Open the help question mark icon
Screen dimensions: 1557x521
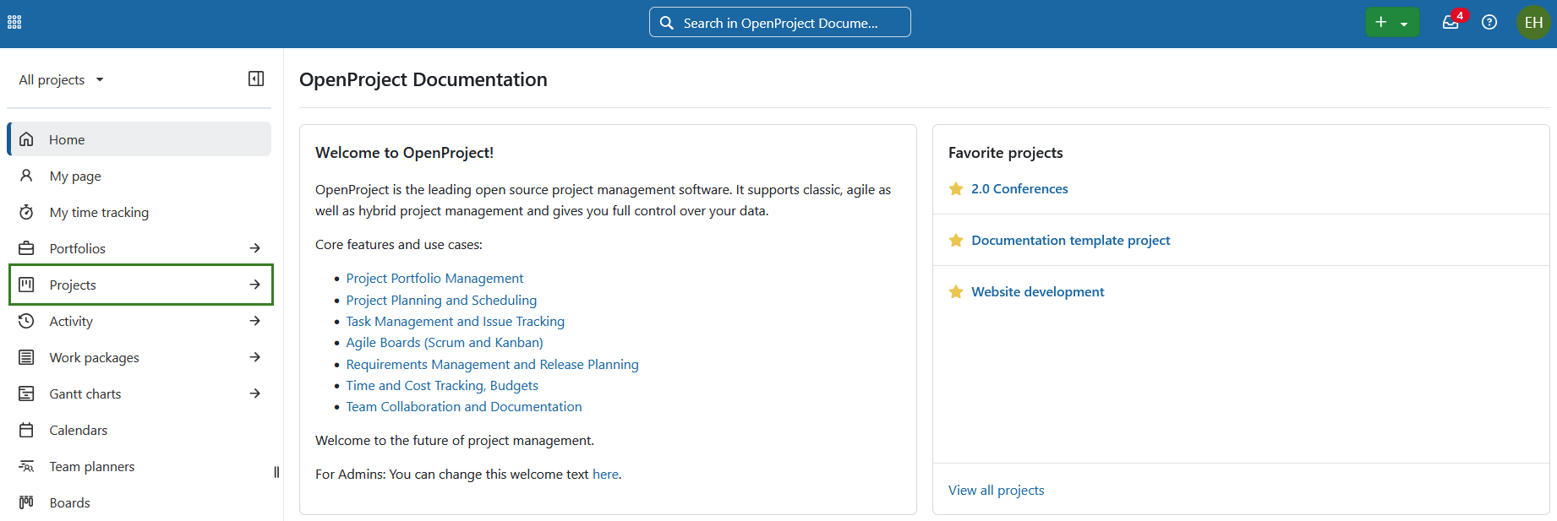[x=1489, y=23]
